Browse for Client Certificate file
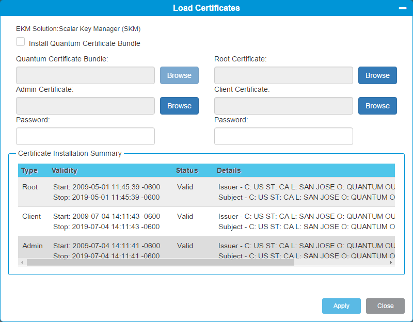Screen dimensions: 413x322 pos(377,106)
